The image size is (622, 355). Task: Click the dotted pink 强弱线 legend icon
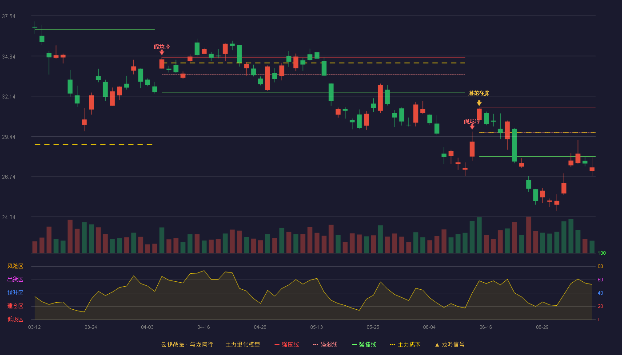pos(315,345)
